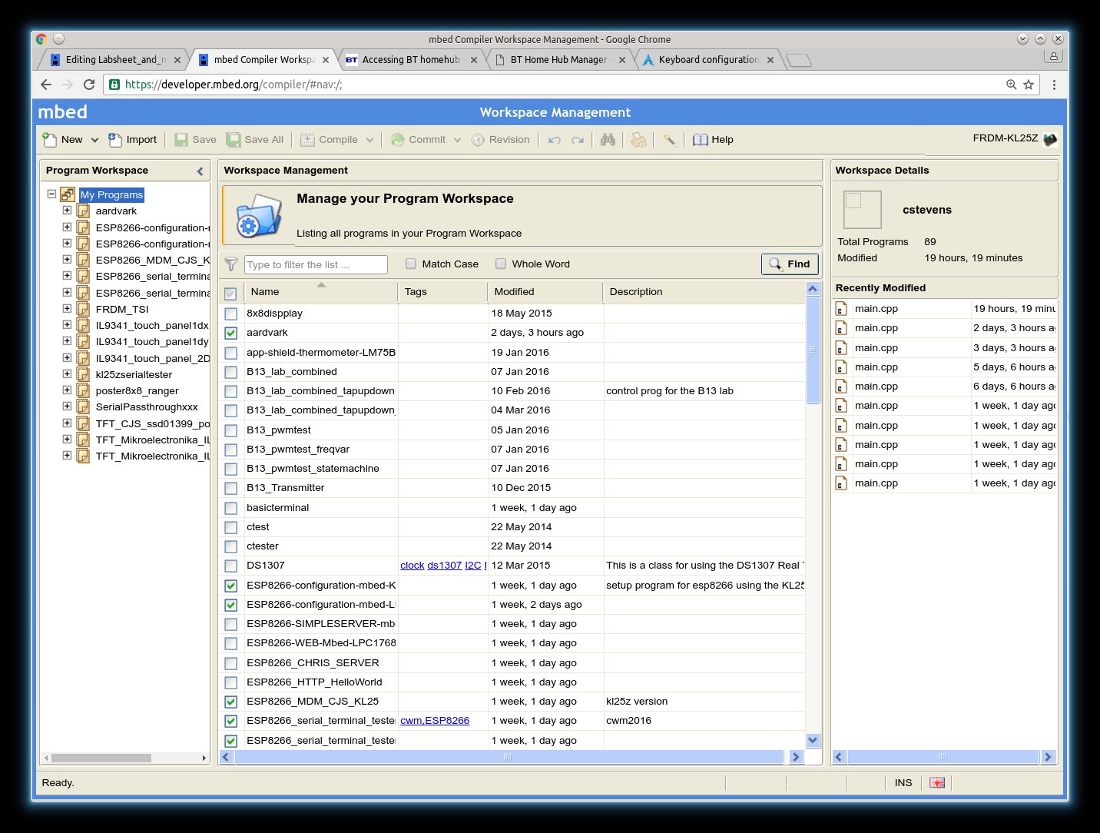This screenshot has width=1100, height=833.
Task: Click the Compile toolbar icon
Action: click(x=307, y=140)
